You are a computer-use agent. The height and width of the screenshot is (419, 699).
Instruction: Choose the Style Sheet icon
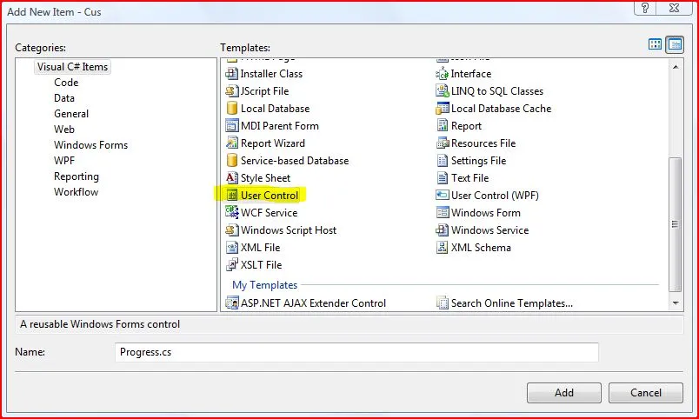pos(232,178)
